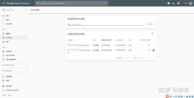194x98 pixels.
Task: Open the rows per page dropdown
Action: pos(128,58)
